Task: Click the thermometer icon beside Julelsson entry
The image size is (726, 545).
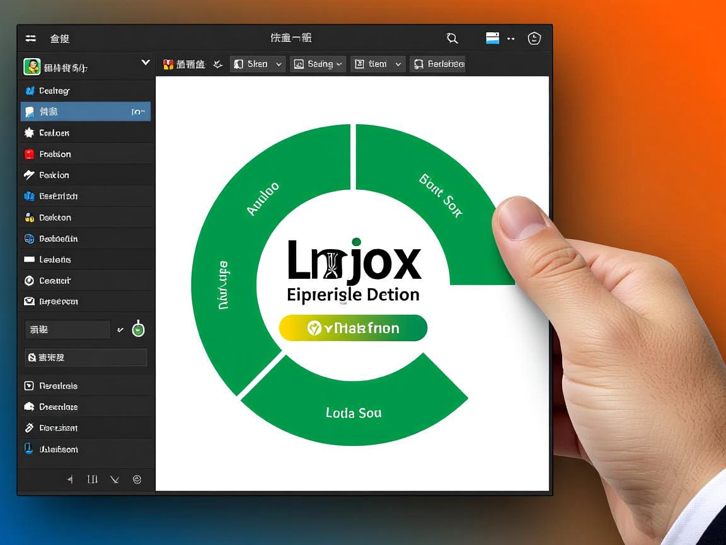Action: coord(28,448)
